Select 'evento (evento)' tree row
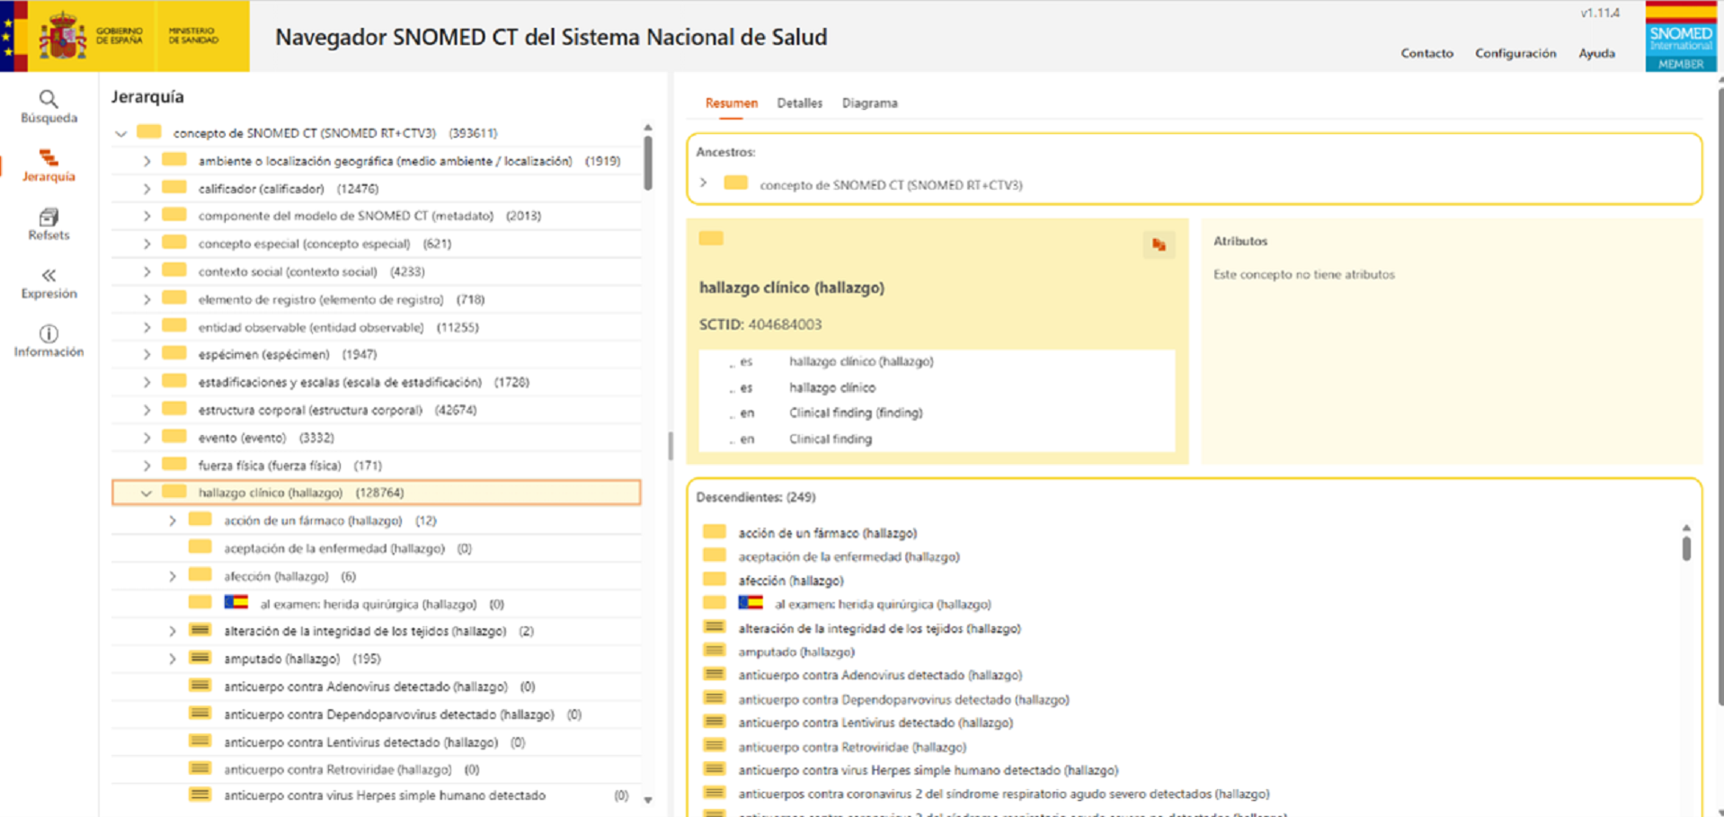This screenshot has height=817, width=1724. tap(376, 438)
